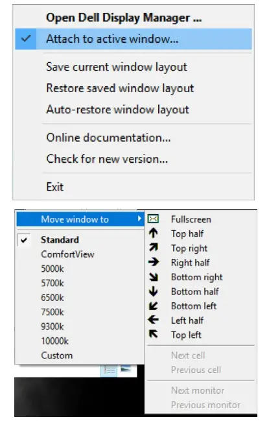Image resolution: width=269 pixels, height=421 pixels.
Task: Click the greyed Previous cell entry
Action: [x=196, y=370]
